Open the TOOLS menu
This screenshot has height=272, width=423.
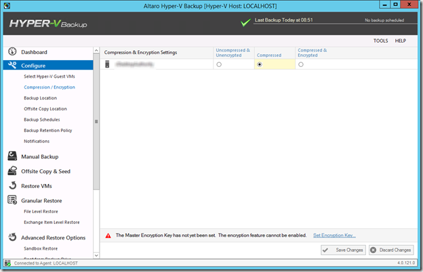pos(381,41)
